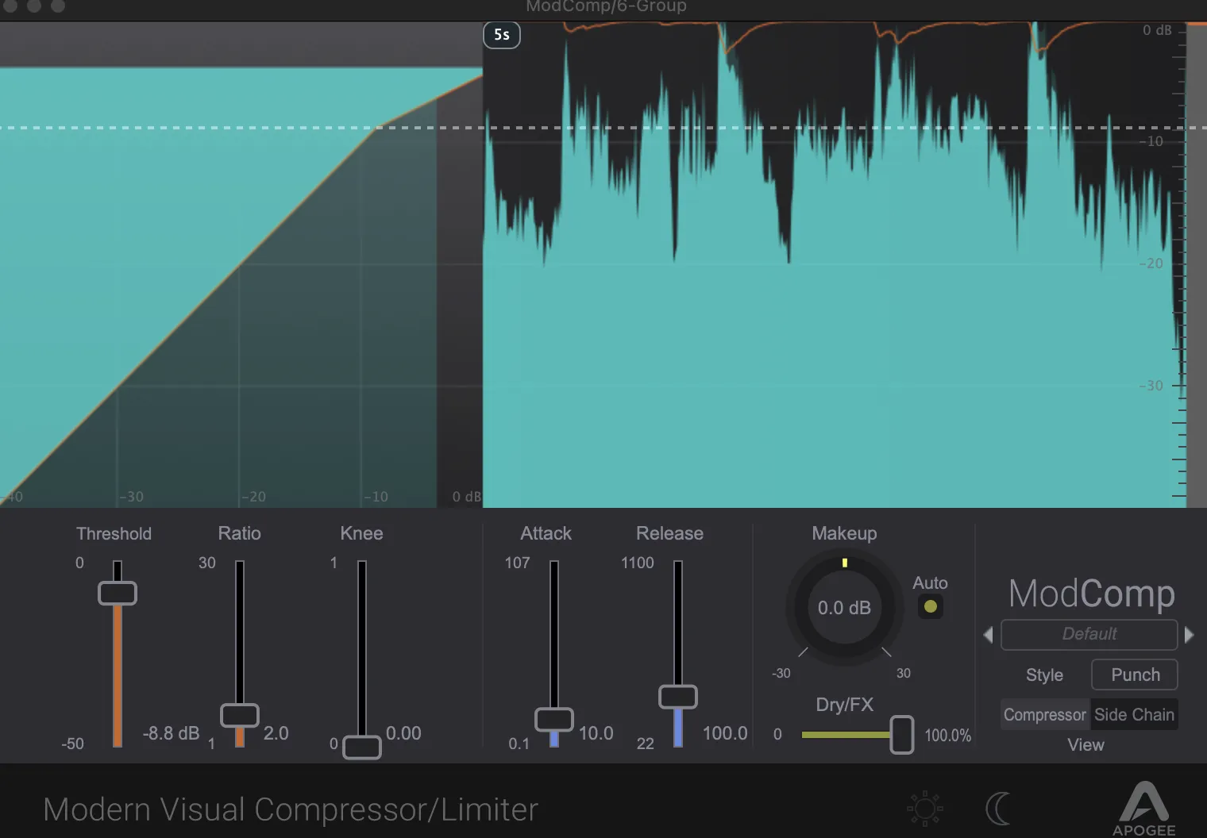Click the attack value 10.0

pyautogui.click(x=596, y=733)
